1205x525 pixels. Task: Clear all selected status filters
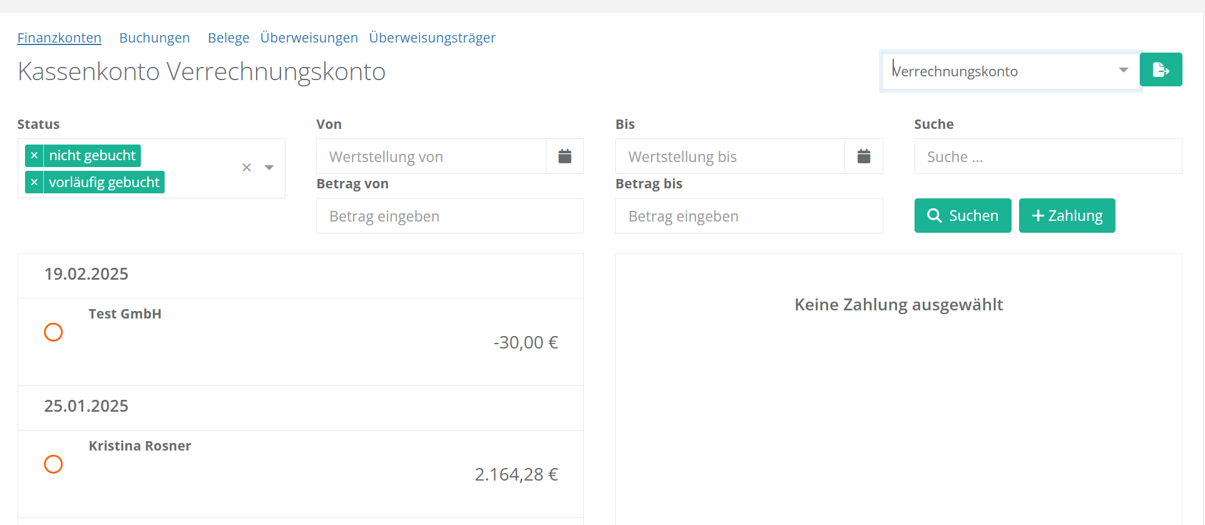pos(247,168)
